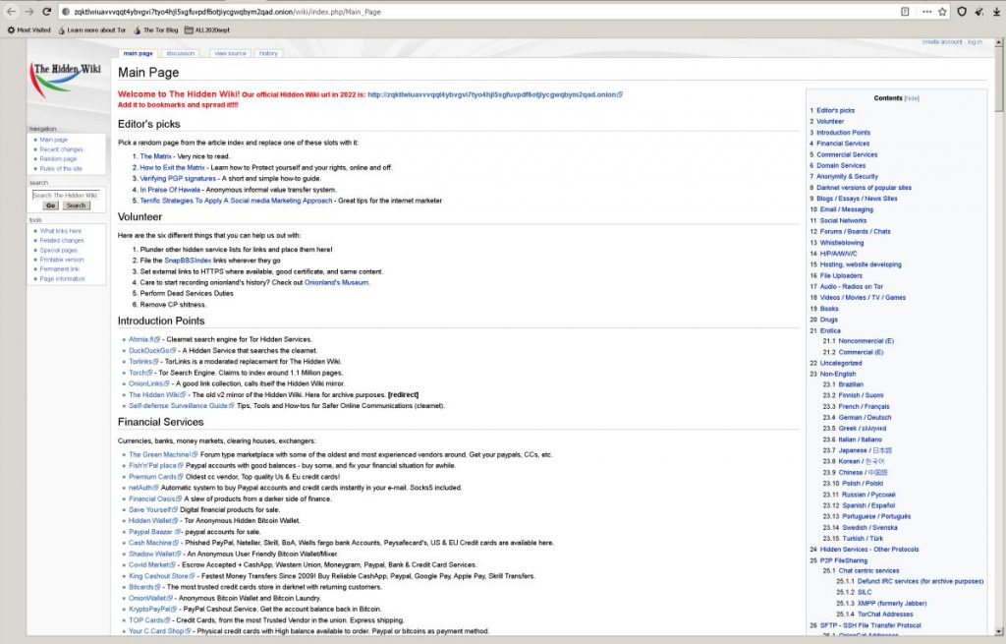Click the forward navigation arrow

[29, 12]
